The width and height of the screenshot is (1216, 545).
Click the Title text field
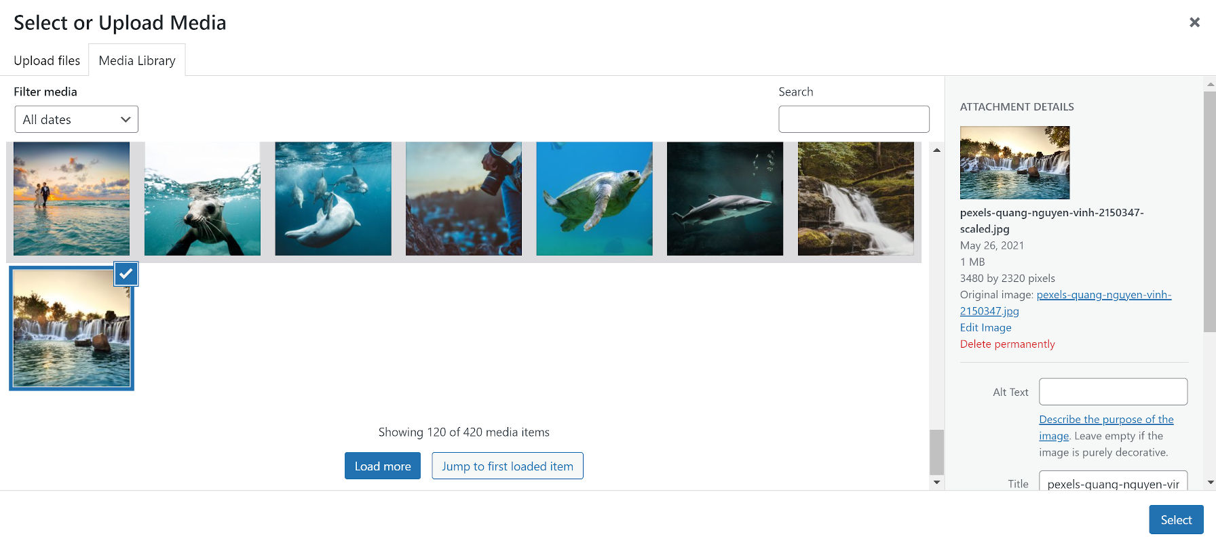(1112, 483)
